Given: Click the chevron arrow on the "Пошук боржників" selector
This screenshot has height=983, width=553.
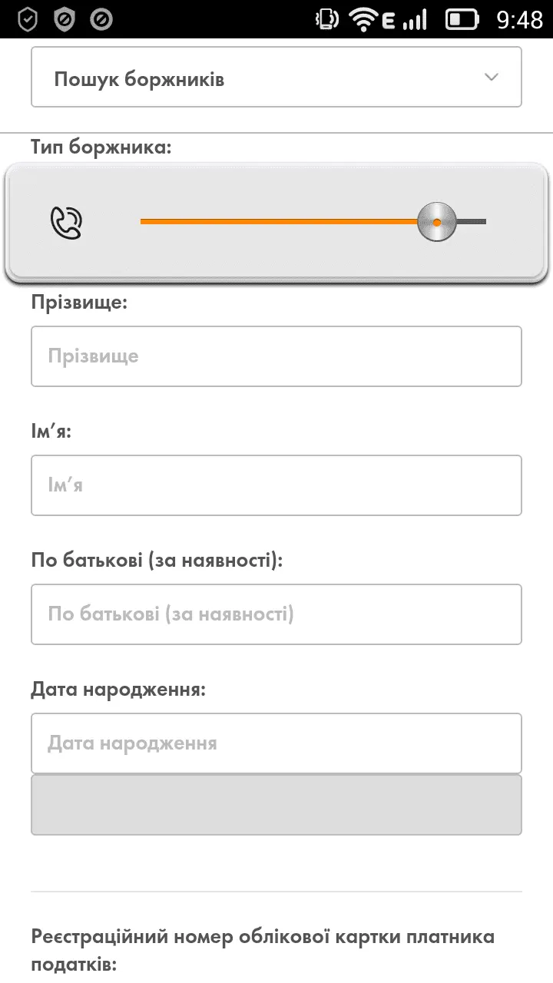Looking at the screenshot, I should pos(492,78).
